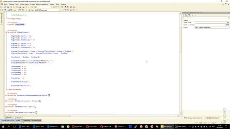Image resolution: width=230 pixels, height=129 pixels.
Task: Expand the ЭтоПерва function at the bottom
Action: click(6, 113)
